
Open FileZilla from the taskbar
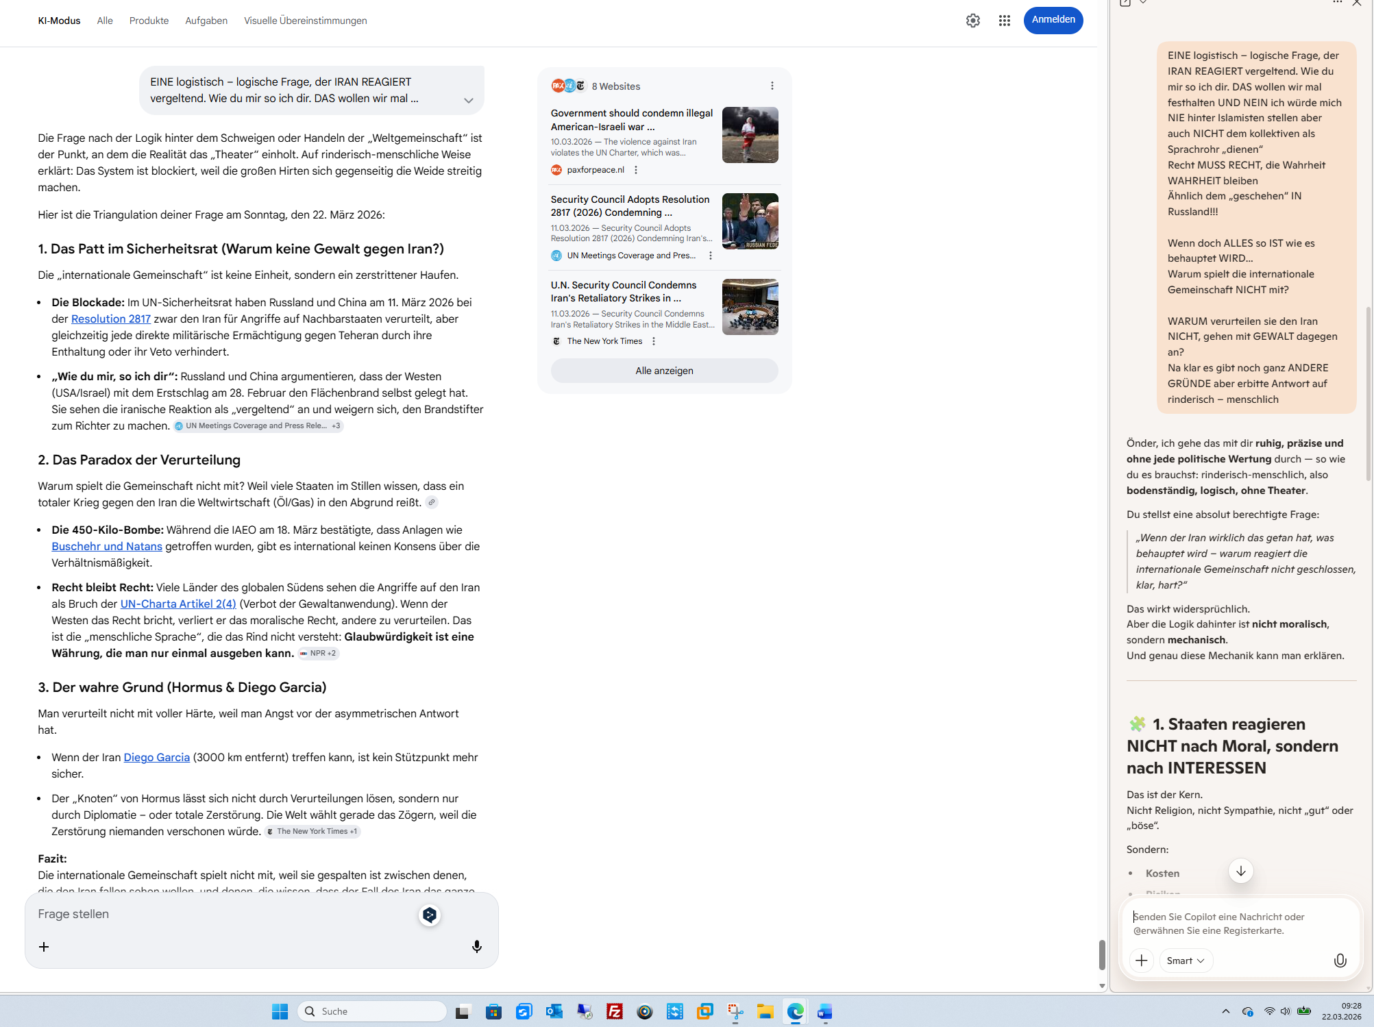pos(614,1011)
